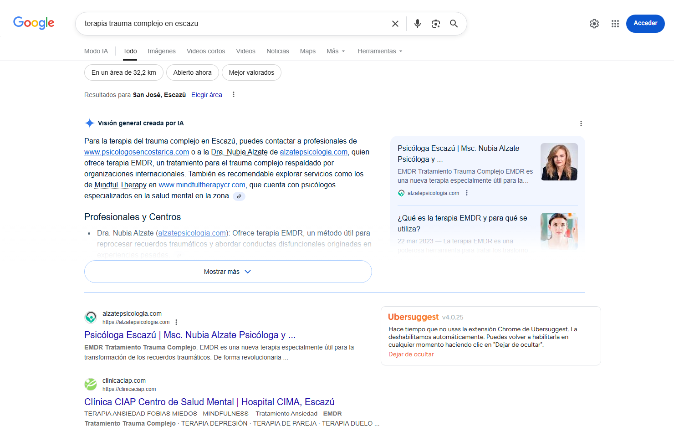Click the link chip icon after AI summary
This screenshot has width=674, height=442.
[x=239, y=196]
